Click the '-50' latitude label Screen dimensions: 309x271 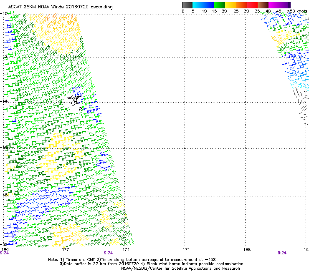[x=4, y=244]
